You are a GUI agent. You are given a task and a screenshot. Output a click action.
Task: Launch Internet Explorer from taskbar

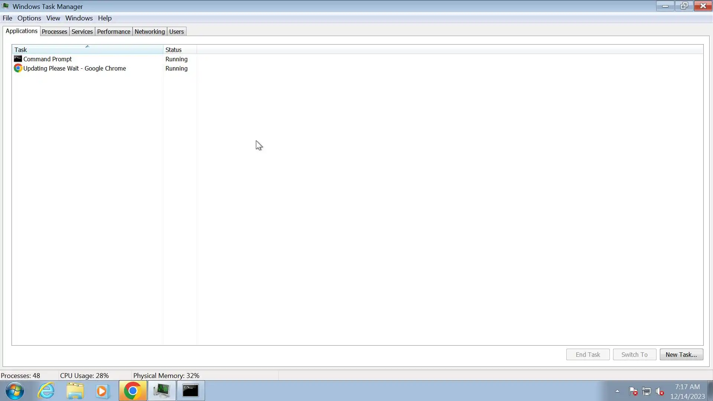click(x=46, y=391)
